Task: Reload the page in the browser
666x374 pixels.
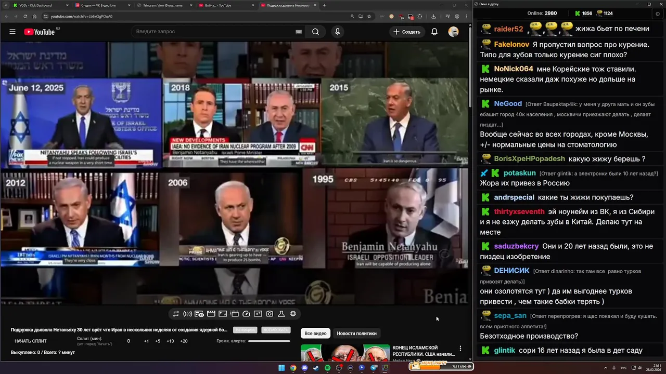Action: [x=25, y=16]
